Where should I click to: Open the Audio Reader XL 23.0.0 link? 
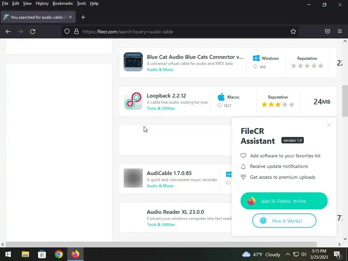[x=175, y=212]
